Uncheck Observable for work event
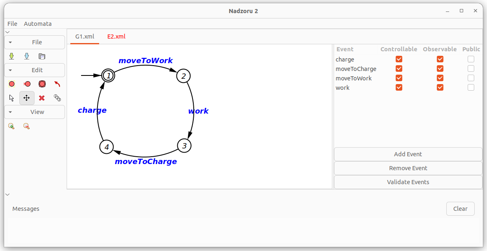Image resolution: width=487 pixels, height=251 pixels. point(440,87)
